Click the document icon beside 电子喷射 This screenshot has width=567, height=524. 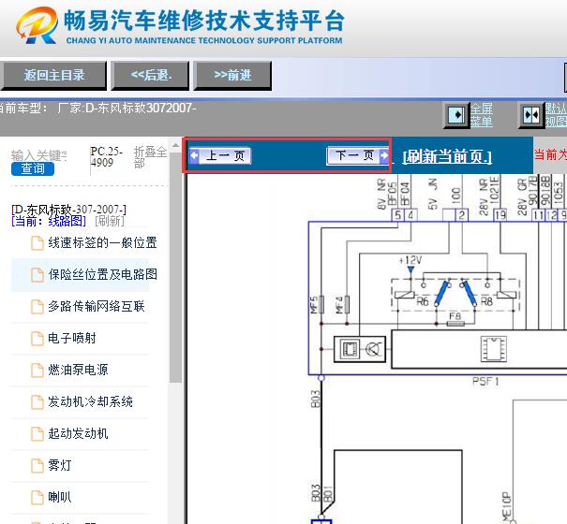[37, 339]
